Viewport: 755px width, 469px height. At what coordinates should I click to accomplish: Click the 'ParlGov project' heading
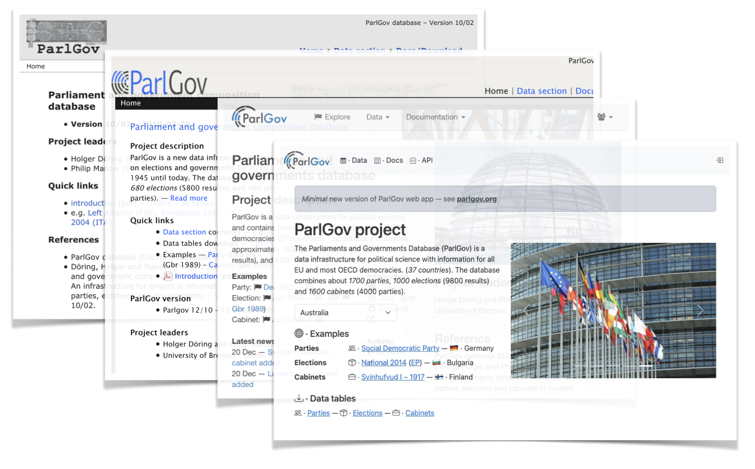pos(350,229)
